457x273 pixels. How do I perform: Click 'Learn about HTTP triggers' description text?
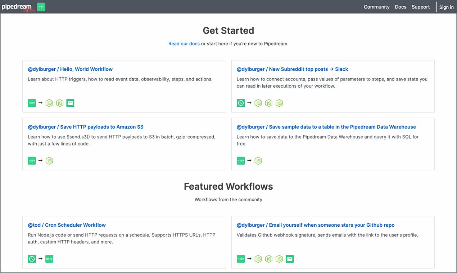coord(120,79)
